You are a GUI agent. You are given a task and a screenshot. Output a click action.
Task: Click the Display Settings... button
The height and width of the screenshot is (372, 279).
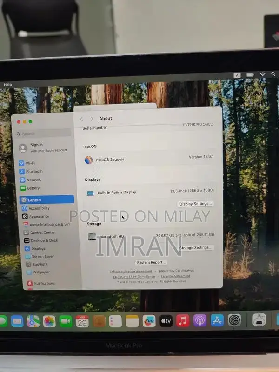coord(195,204)
